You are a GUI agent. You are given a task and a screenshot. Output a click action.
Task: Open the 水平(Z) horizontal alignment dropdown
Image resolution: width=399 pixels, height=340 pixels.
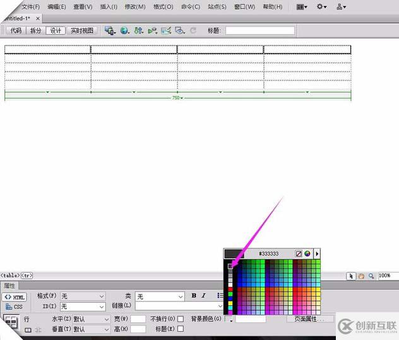tap(92, 319)
